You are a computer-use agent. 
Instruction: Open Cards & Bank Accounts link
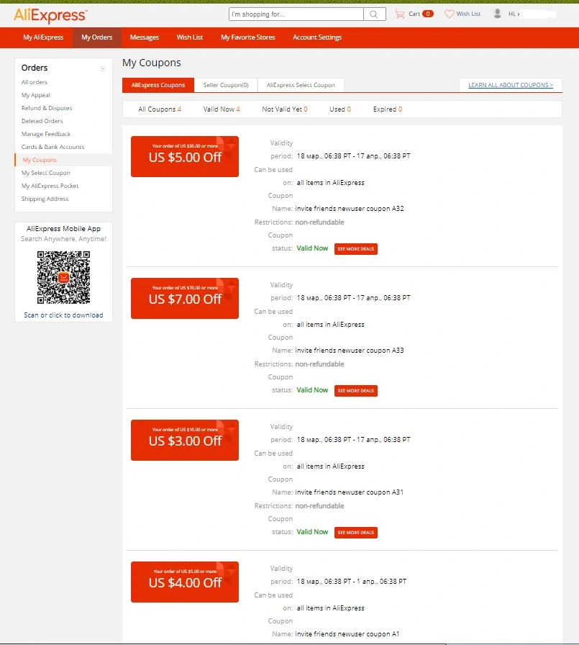pos(53,148)
